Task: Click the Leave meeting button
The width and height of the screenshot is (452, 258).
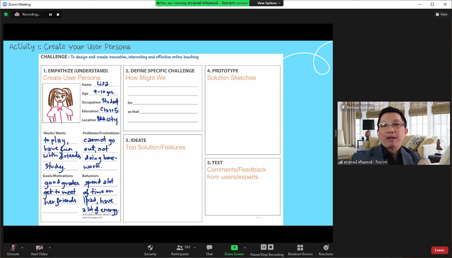Action: 439,250
